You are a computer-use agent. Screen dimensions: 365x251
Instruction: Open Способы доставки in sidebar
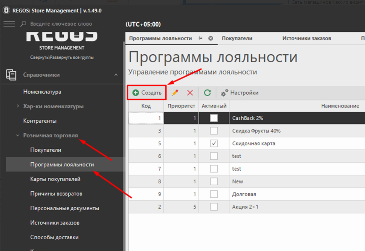tap(55, 237)
